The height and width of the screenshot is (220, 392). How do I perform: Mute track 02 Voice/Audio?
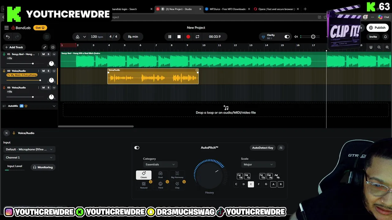click(43, 71)
